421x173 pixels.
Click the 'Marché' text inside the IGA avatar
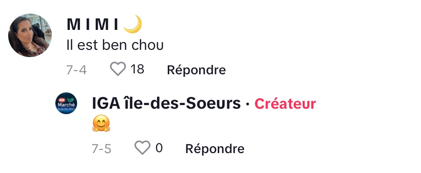pyautogui.click(x=66, y=105)
